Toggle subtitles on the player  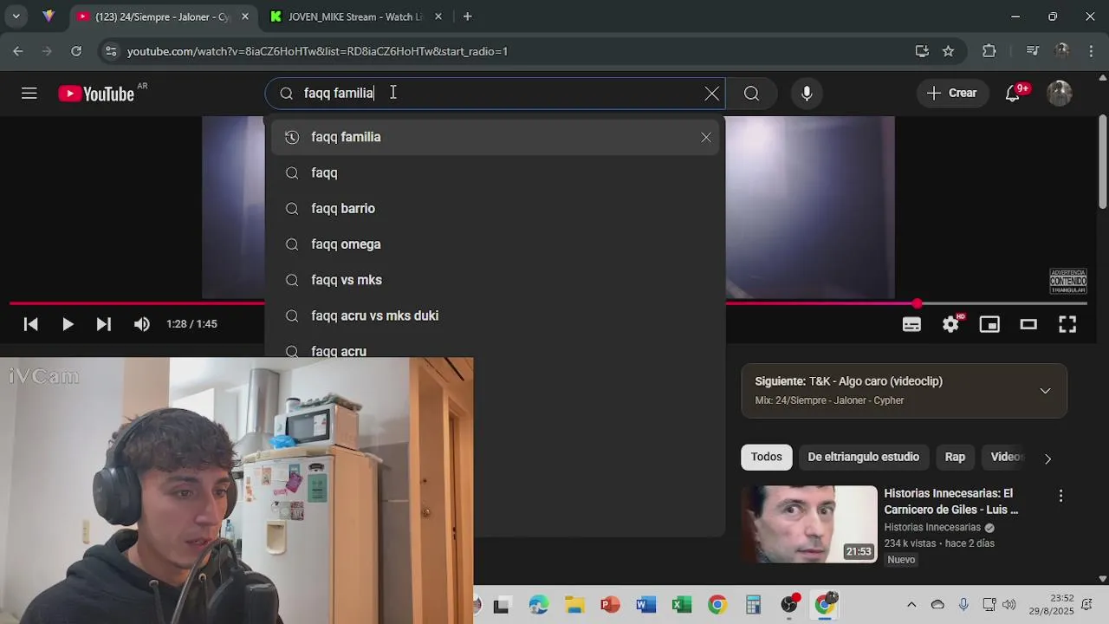tap(911, 324)
